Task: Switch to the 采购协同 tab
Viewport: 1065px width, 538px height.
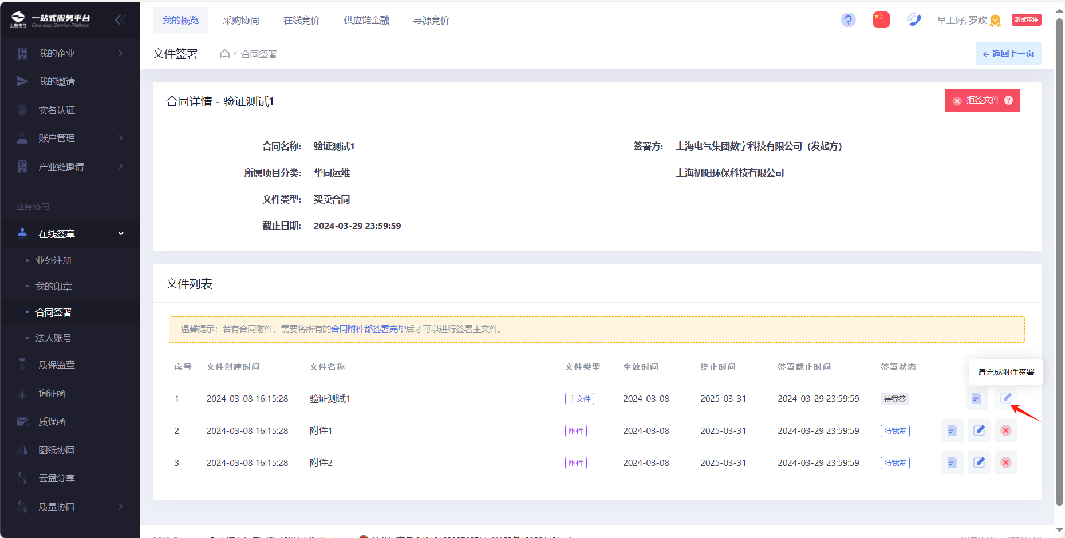Action: pos(241,20)
